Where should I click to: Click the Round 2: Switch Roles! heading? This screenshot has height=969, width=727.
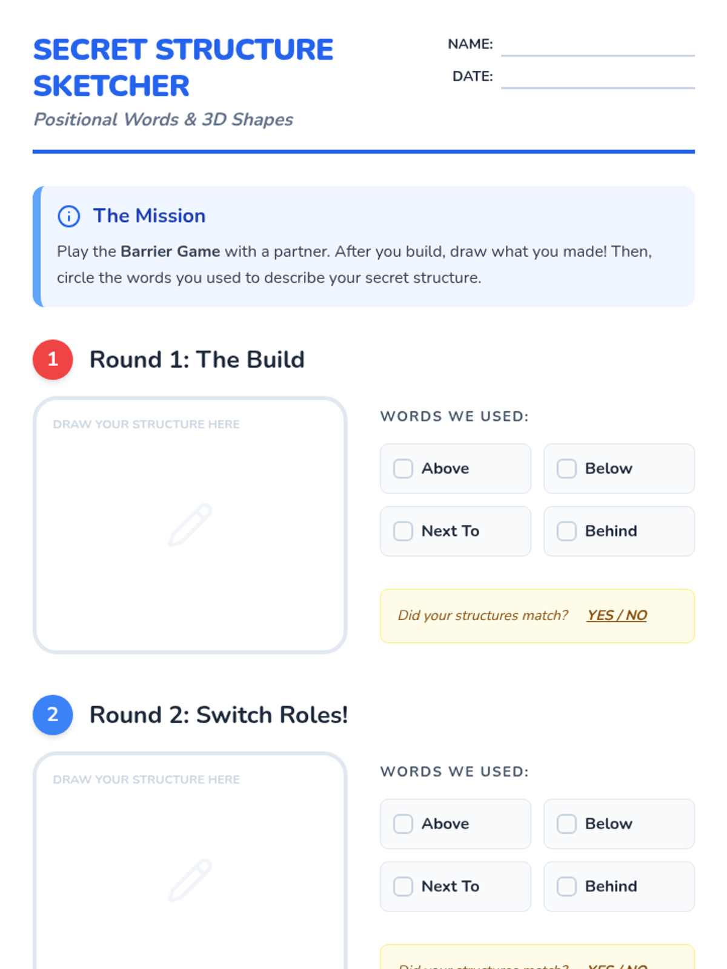tap(219, 715)
